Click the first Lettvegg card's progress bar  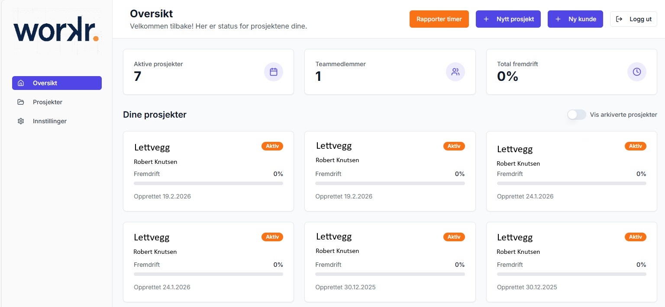(x=208, y=183)
